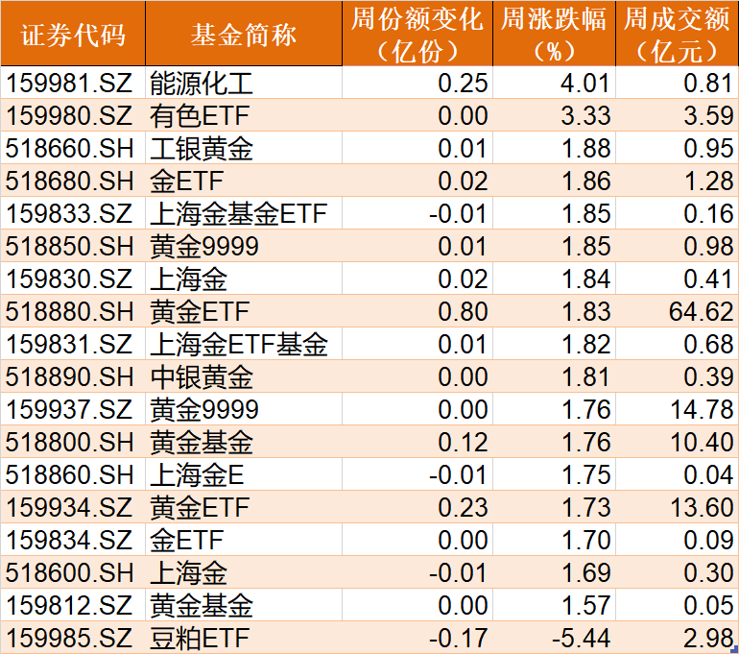Click the 基金简称 column header
Screen dimensions: 739x654
pyautogui.click(x=244, y=34)
